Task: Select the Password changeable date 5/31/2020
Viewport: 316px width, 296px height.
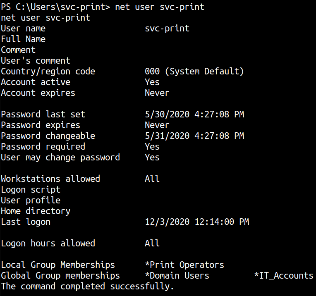Action: (x=167, y=136)
